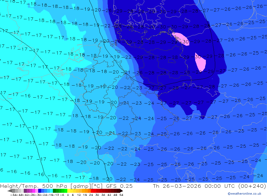Click the "Th" weekday text
Image resolution: width=267 pixels, height=196 pixels.
156,186
